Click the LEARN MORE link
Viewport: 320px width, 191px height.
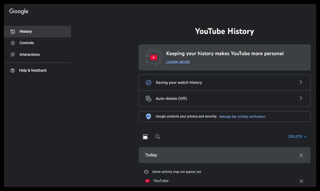178,62
